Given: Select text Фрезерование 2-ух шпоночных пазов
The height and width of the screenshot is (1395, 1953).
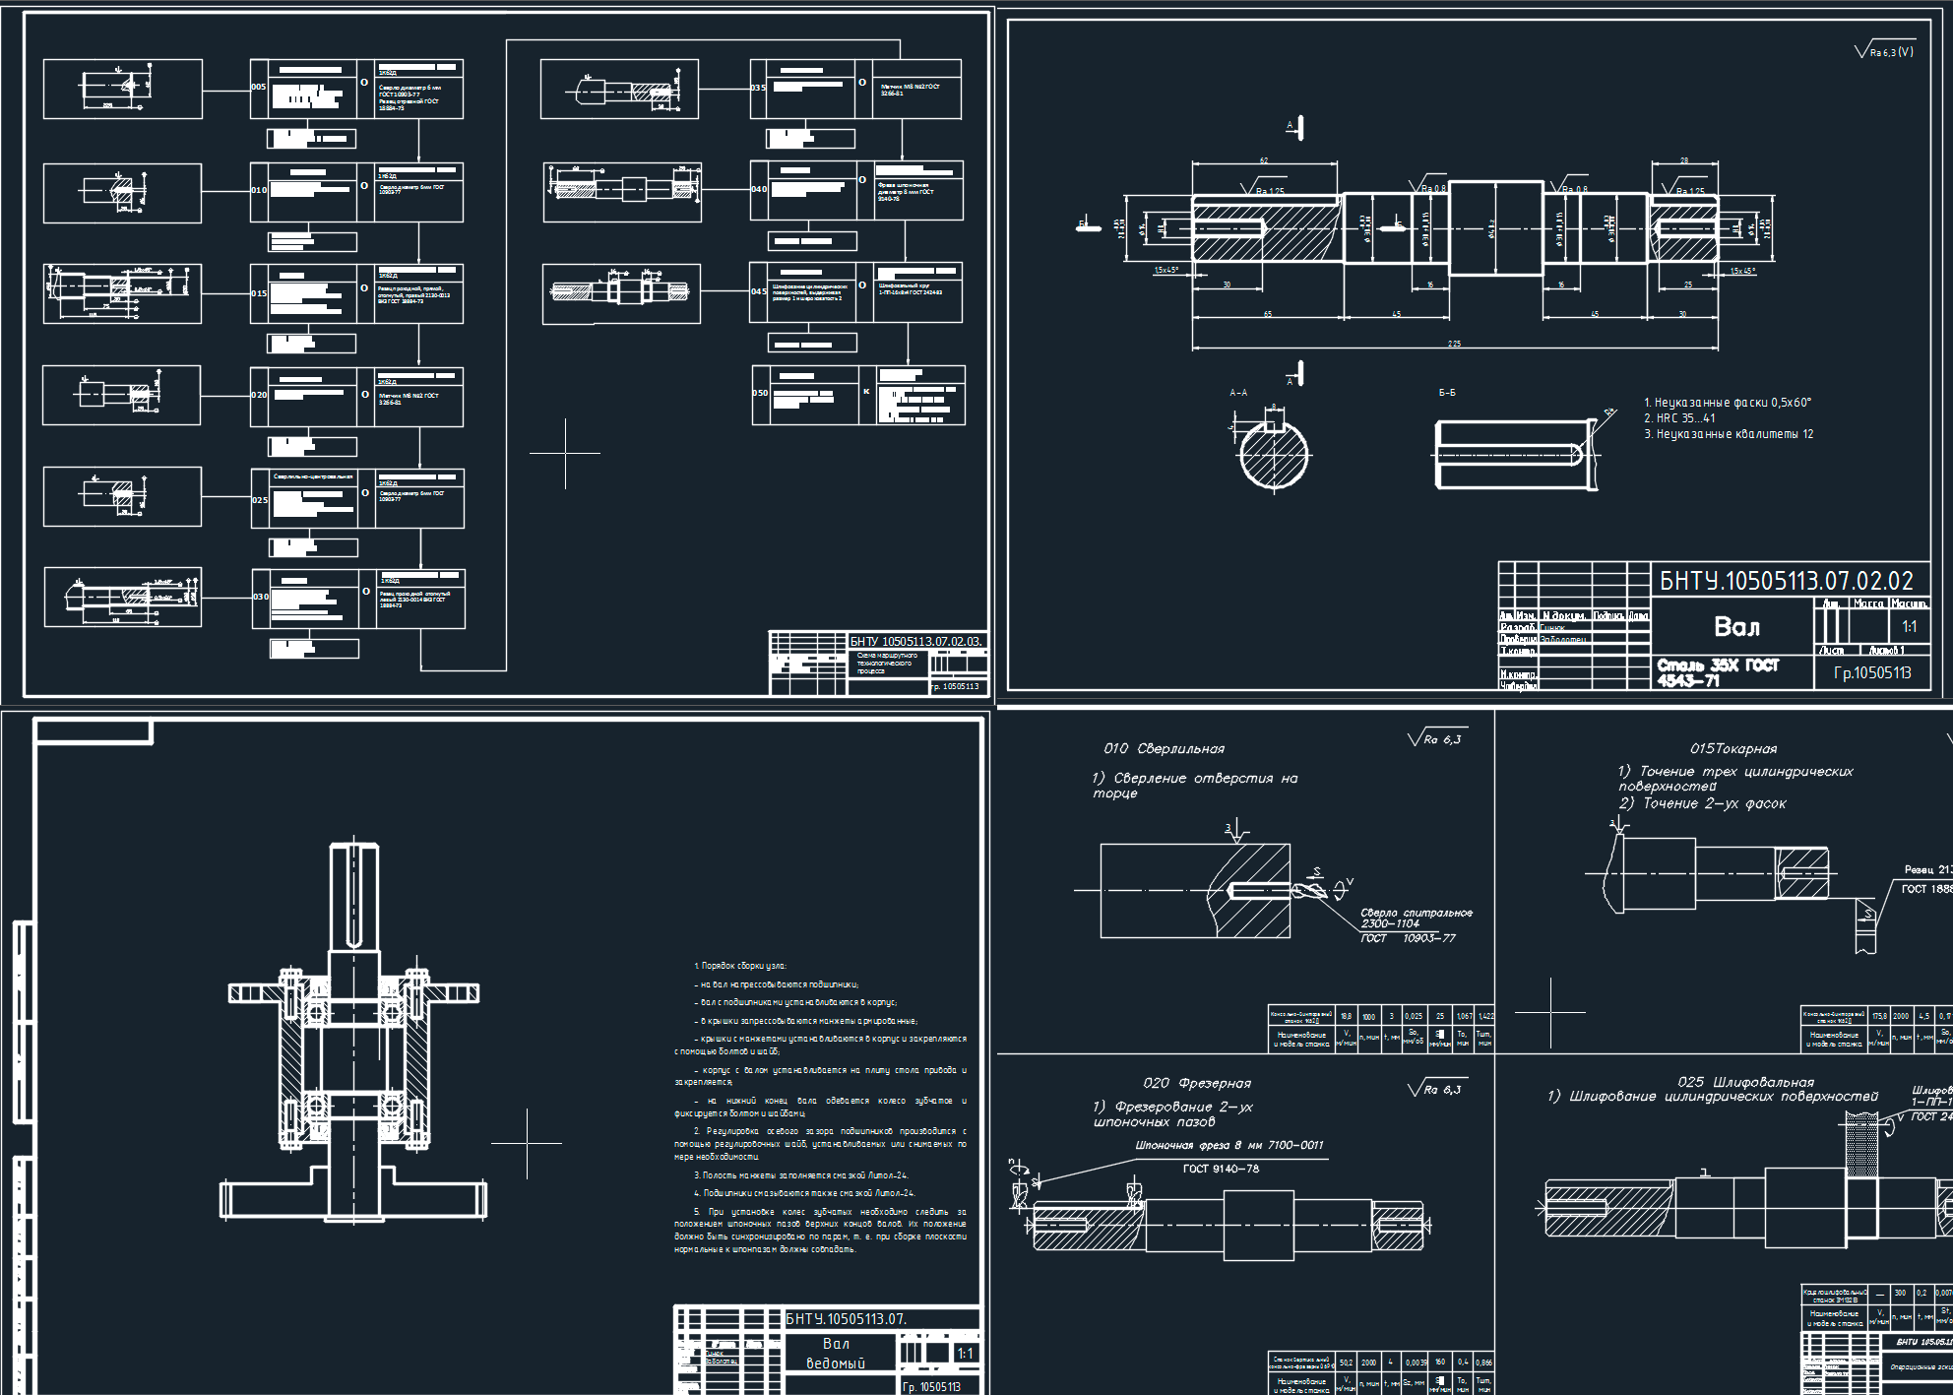Looking at the screenshot, I should 1172,1113.
